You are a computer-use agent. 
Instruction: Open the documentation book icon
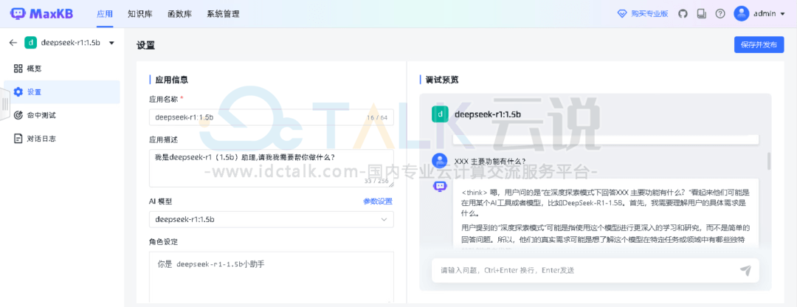702,14
